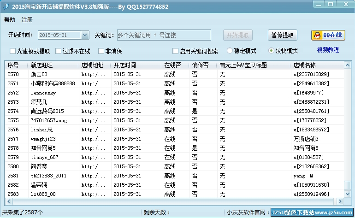Select the 较快模式 radio button

[271, 51]
